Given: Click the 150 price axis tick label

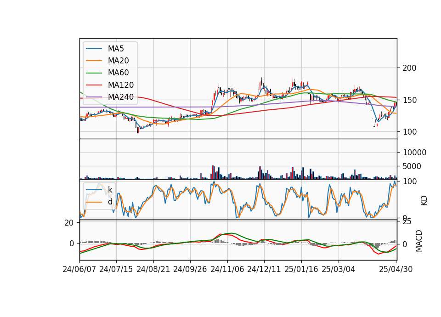Looking at the screenshot, I should coord(409,100).
